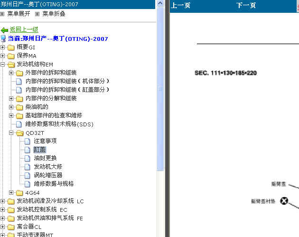Screen dimensions: 299x237
Task: Expand the 内部件的分解和组装 node
Action: click(11, 98)
